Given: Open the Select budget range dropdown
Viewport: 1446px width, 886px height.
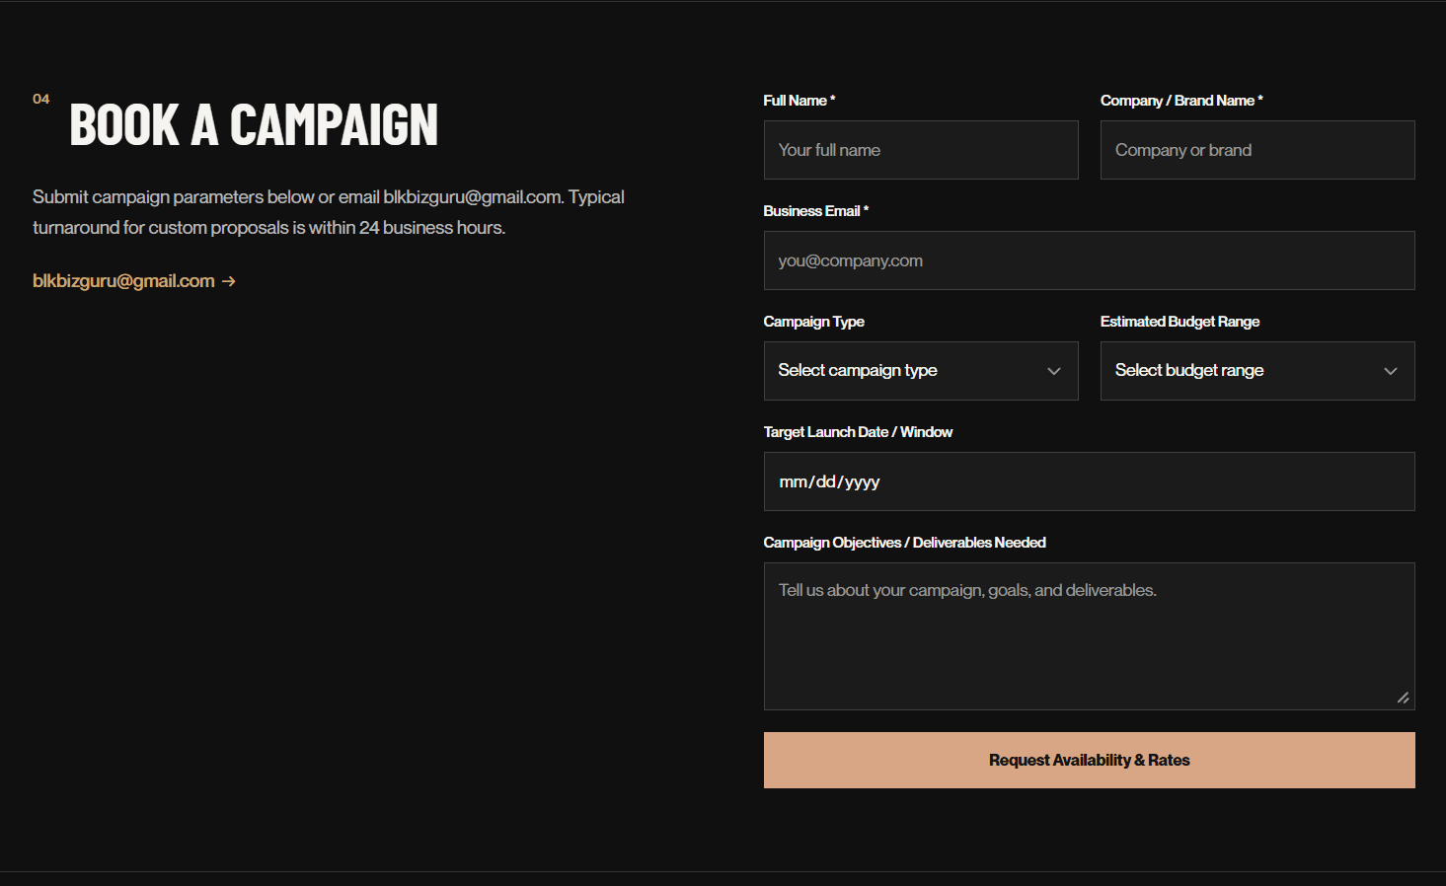Looking at the screenshot, I should click(x=1257, y=371).
